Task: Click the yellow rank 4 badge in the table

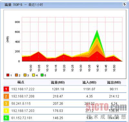Action: point(6,111)
